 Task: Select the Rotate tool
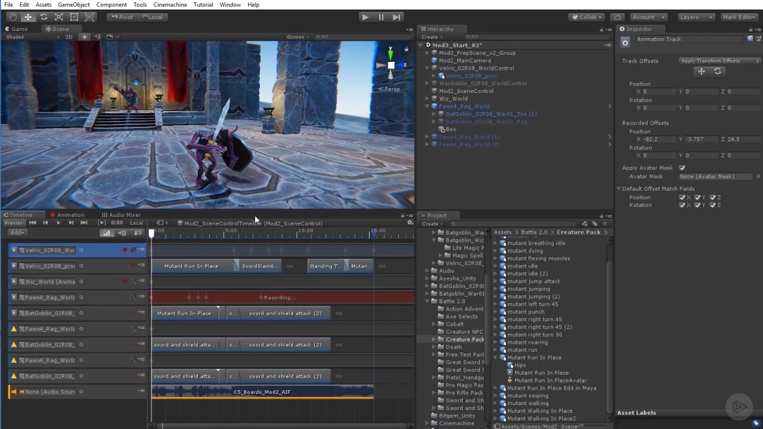click(x=42, y=17)
